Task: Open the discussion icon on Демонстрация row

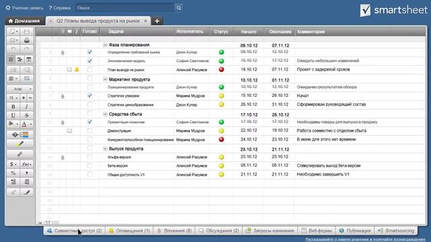Action: 69,131
